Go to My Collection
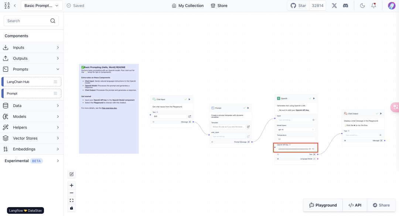 click(x=188, y=6)
